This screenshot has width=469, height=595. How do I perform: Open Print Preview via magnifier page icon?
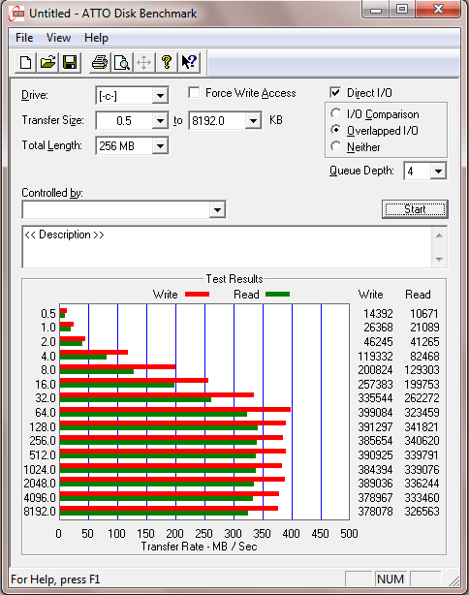pyautogui.click(x=122, y=62)
